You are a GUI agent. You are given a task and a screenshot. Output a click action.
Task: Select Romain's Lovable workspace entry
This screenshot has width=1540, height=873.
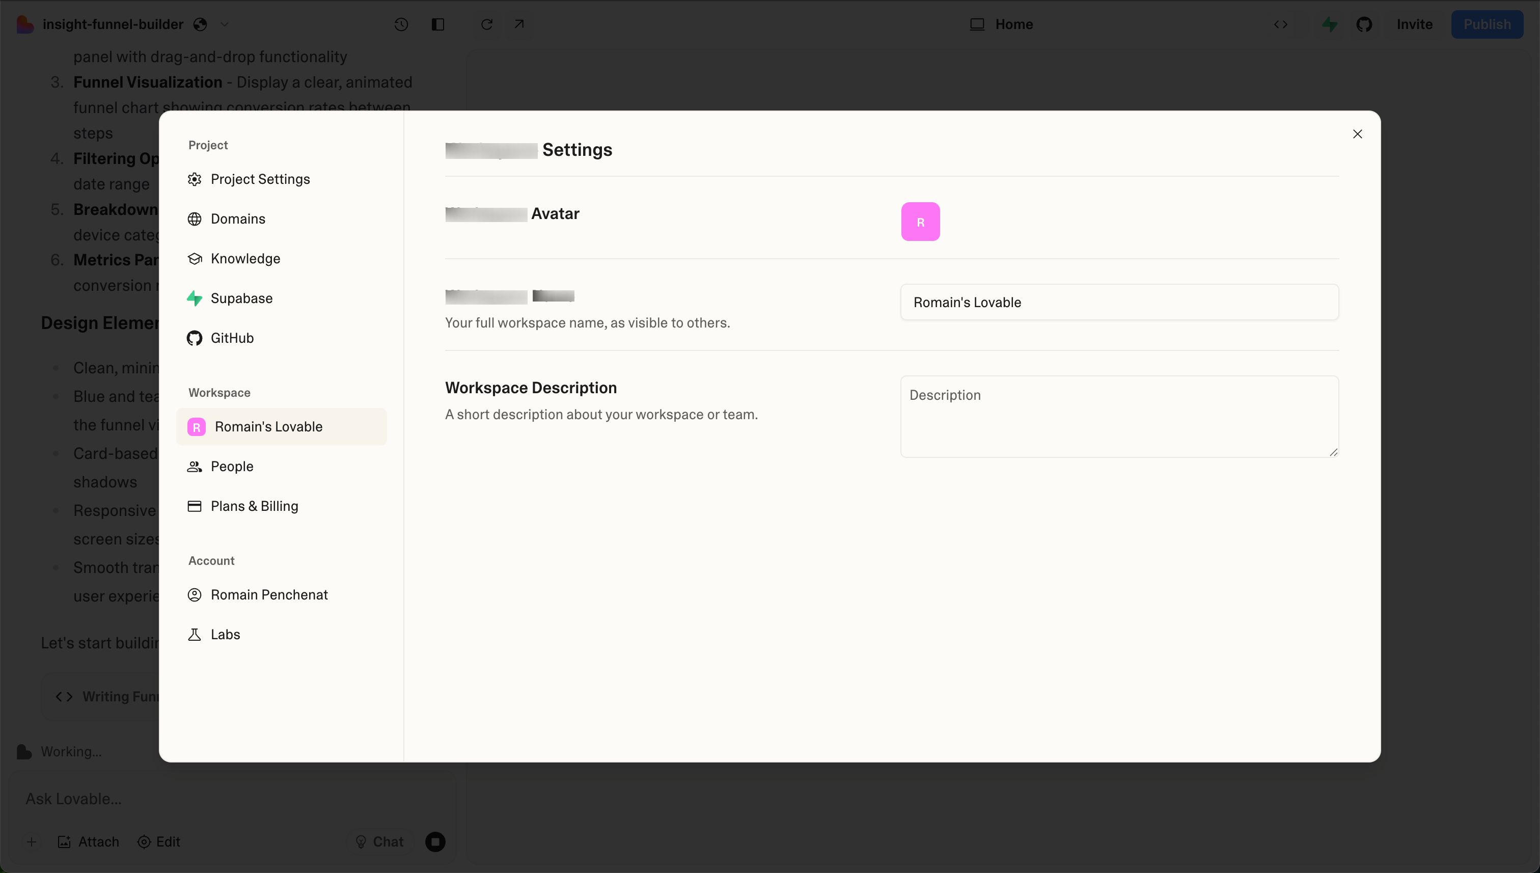click(281, 427)
